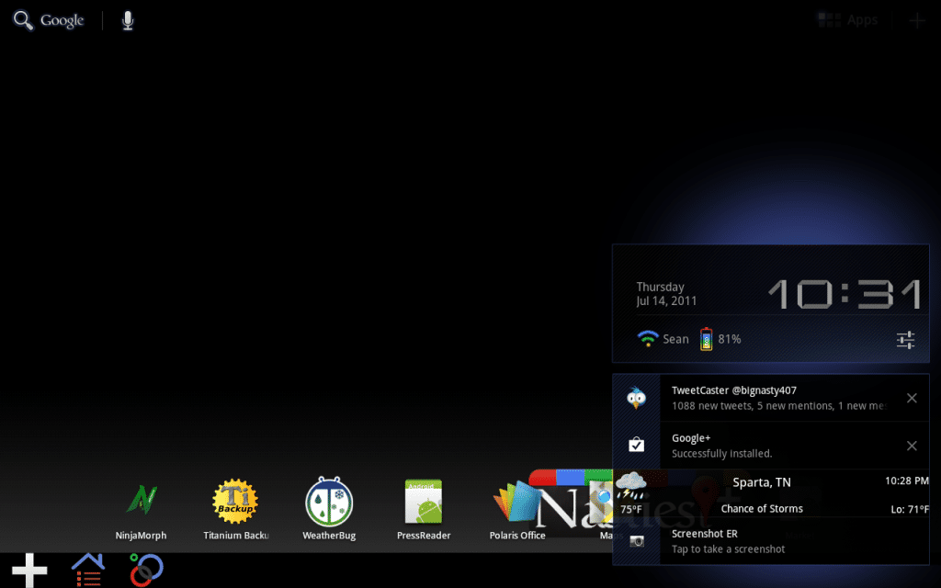Dismiss the TweetCaster notification
The width and height of the screenshot is (941, 588).
pos(912,398)
